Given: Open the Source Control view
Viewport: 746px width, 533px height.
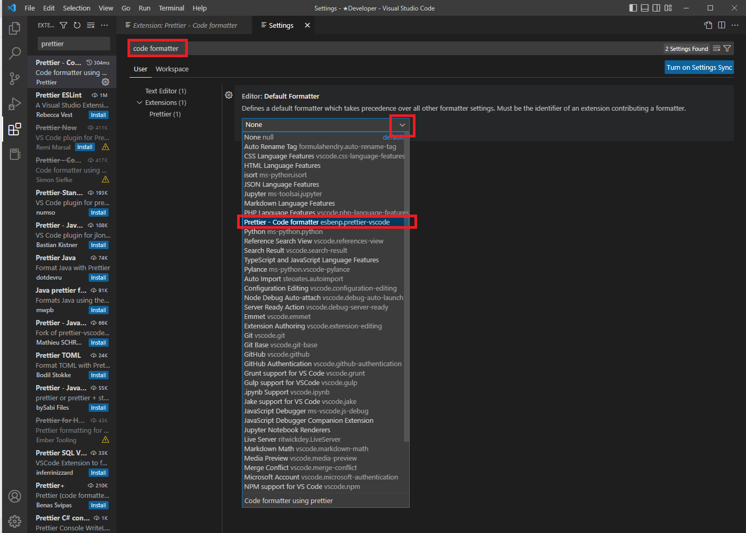Looking at the screenshot, I should click(15, 79).
